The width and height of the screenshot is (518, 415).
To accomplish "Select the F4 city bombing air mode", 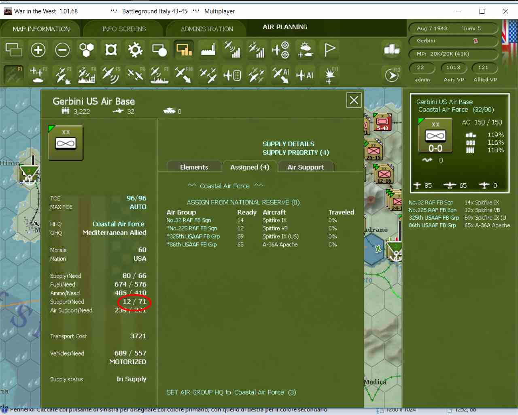I will [x=87, y=75].
